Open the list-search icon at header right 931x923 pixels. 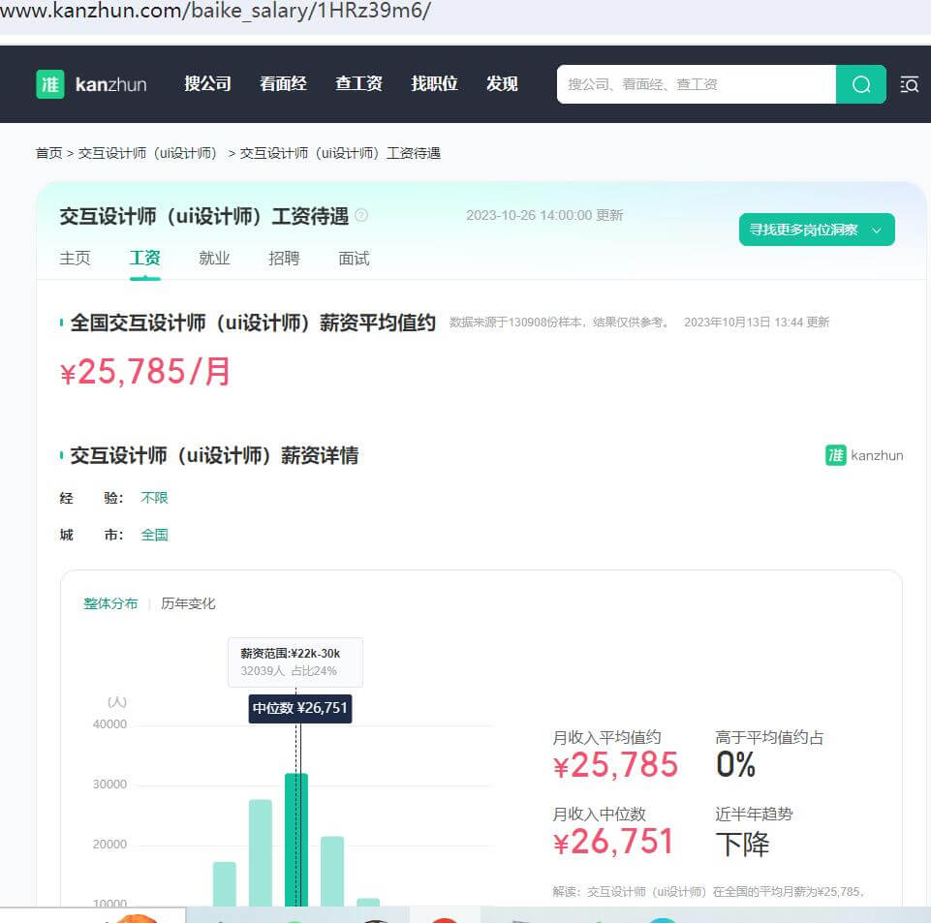pyautogui.click(x=910, y=84)
